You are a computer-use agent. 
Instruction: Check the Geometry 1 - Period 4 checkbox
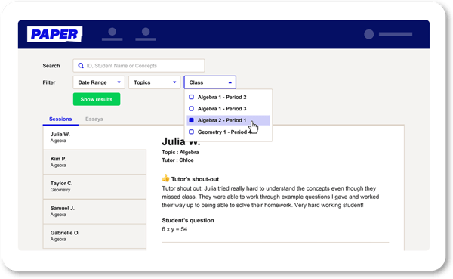point(191,132)
